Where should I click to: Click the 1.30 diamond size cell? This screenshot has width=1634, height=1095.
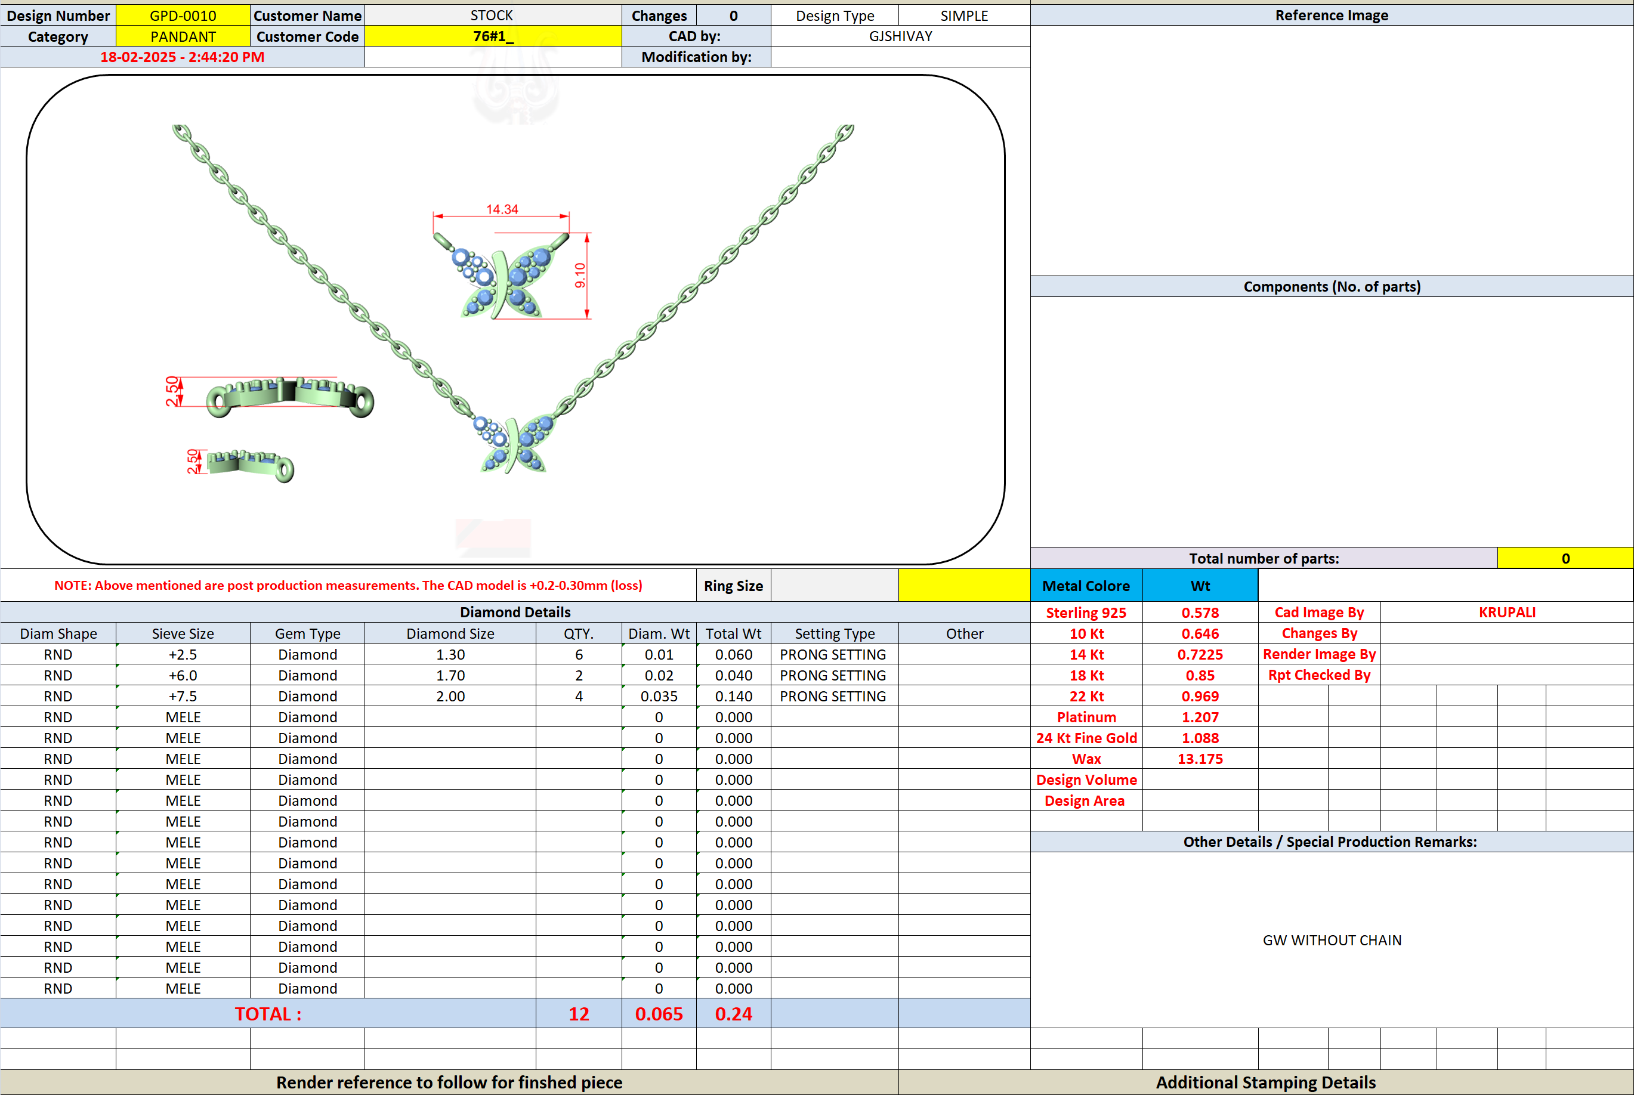[x=450, y=654]
